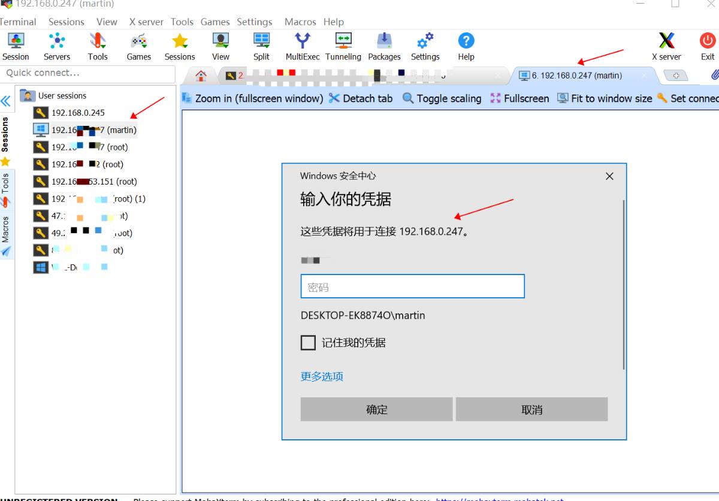Open the Split terminal icon
719x501 pixels.
coord(261,46)
